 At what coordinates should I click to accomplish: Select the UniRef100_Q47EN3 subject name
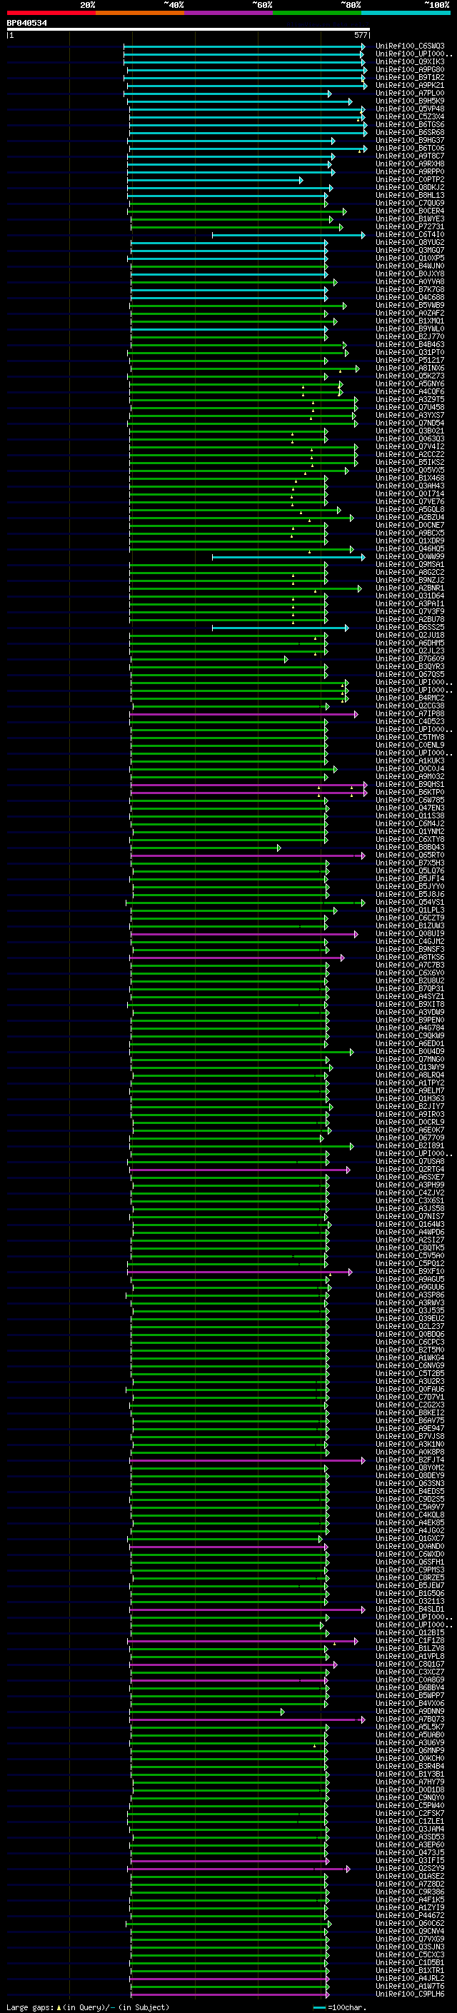(x=410, y=808)
